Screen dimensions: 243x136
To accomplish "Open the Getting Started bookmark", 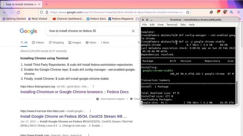I will click(14, 19).
